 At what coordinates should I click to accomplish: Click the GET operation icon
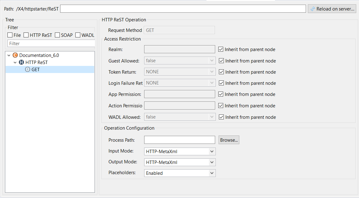pos(27,70)
